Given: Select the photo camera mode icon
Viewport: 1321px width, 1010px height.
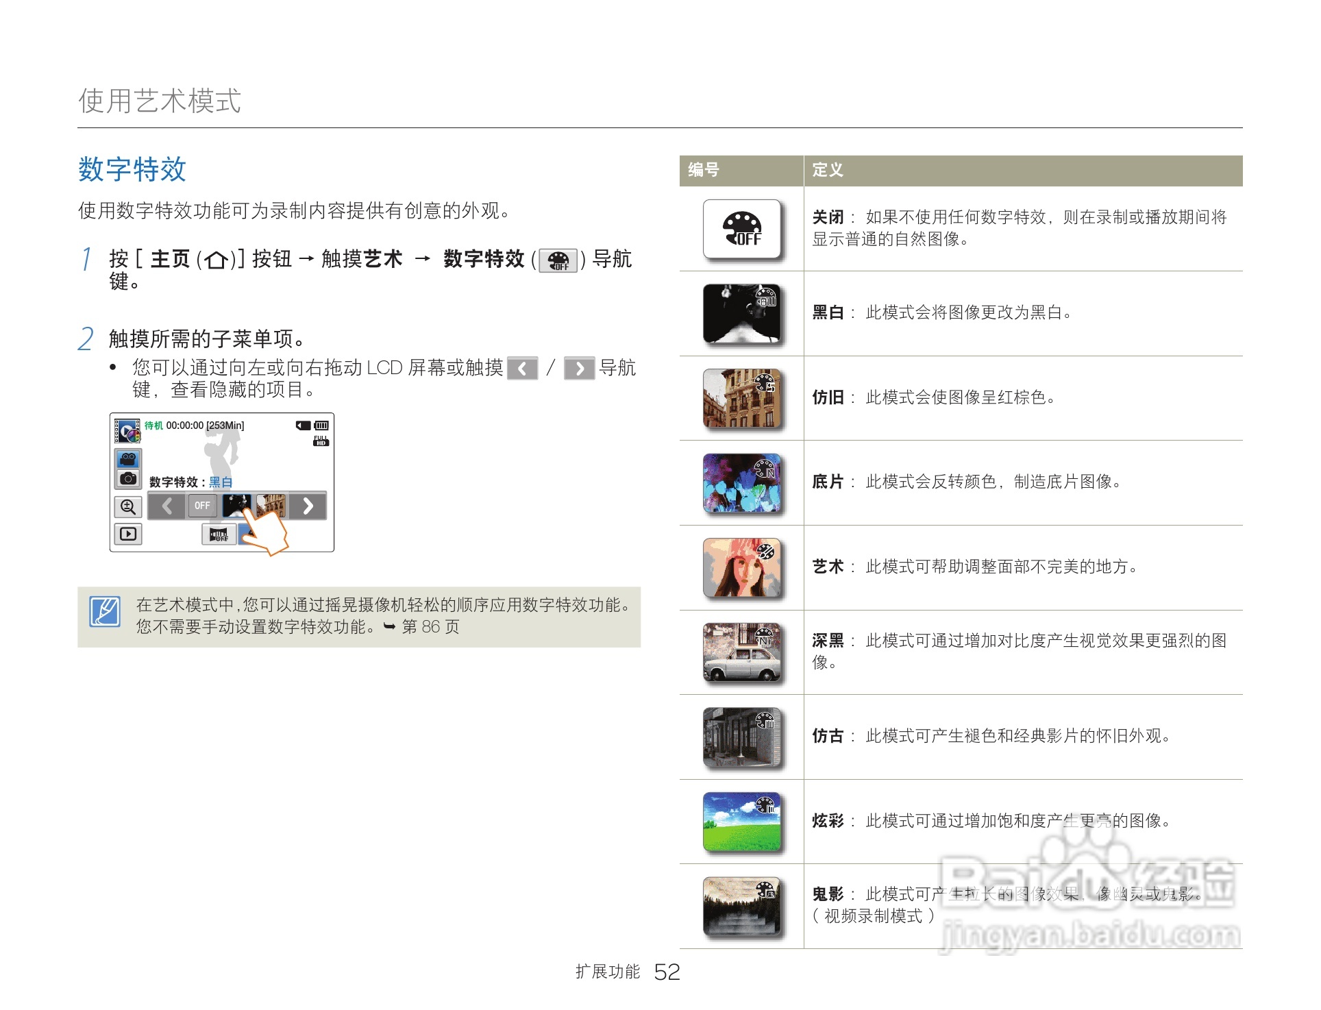Looking at the screenshot, I should point(128,479).
